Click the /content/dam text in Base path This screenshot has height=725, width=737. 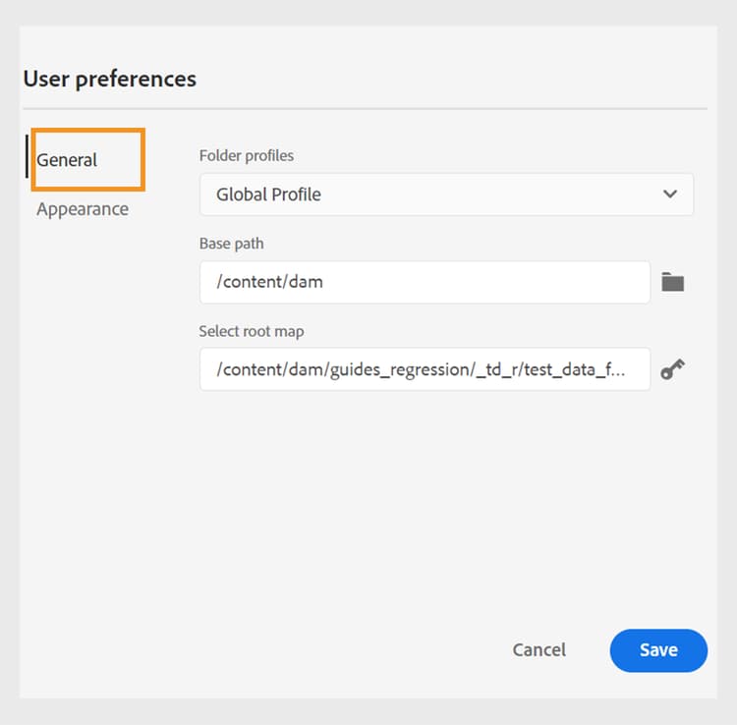pos(269,283)
